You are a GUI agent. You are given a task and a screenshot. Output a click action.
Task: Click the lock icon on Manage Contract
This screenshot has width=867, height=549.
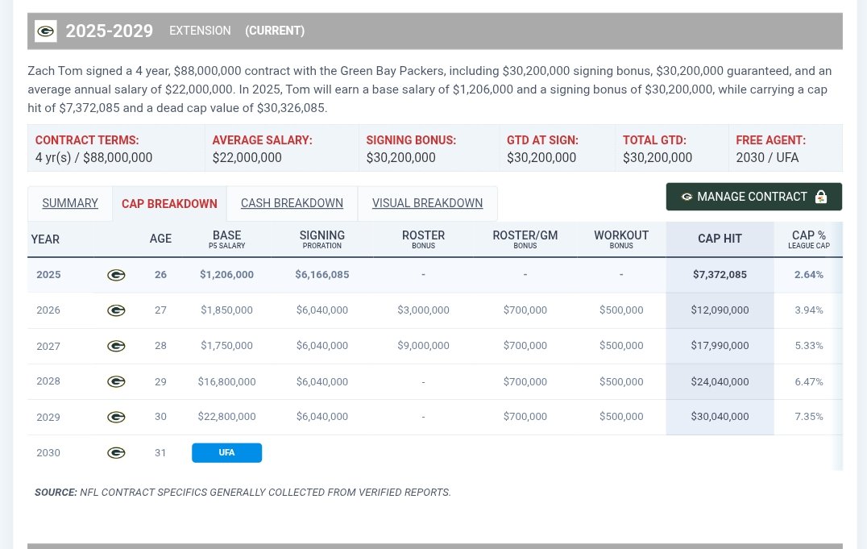tap(821, 197)
